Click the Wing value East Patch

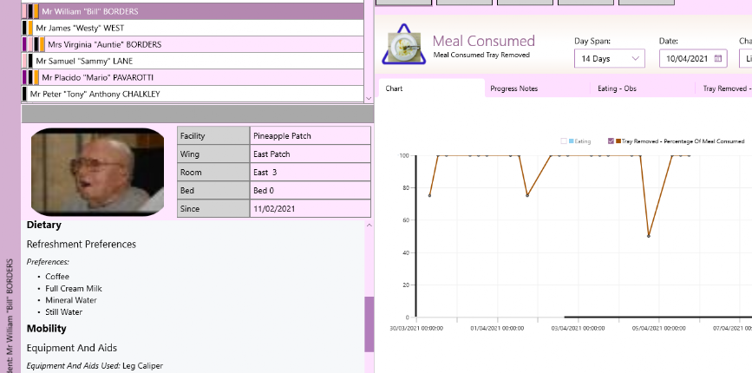coord(311,154)
